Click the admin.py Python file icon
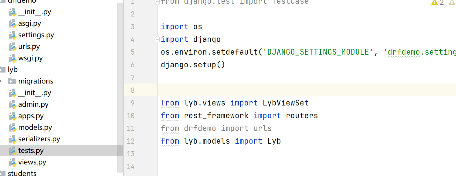456x176 pixels. [x=12, y=105]
